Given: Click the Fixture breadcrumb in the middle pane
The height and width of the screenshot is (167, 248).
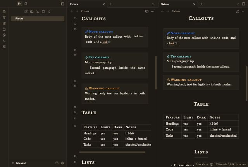Looking at the screenshot, I should [85, 11].
